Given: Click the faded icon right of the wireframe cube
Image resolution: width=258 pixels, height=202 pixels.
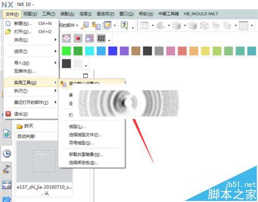Looking at the screenshot, I should tap(216, 26).
